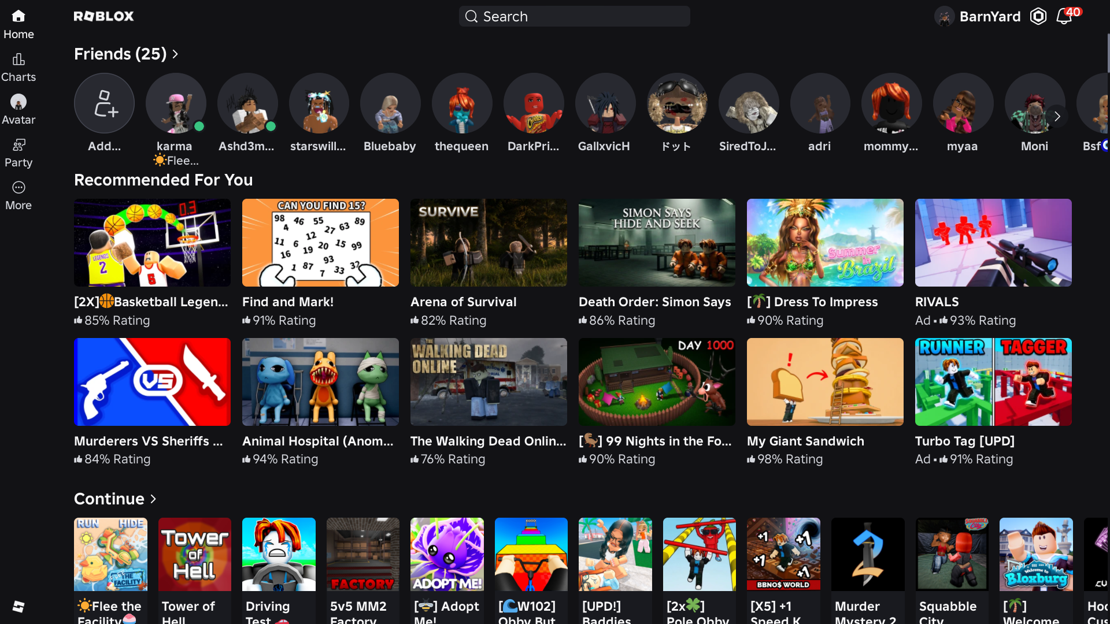
Task: Open Death Order: Simon Says thumbnail
Action: coord(657,243)
